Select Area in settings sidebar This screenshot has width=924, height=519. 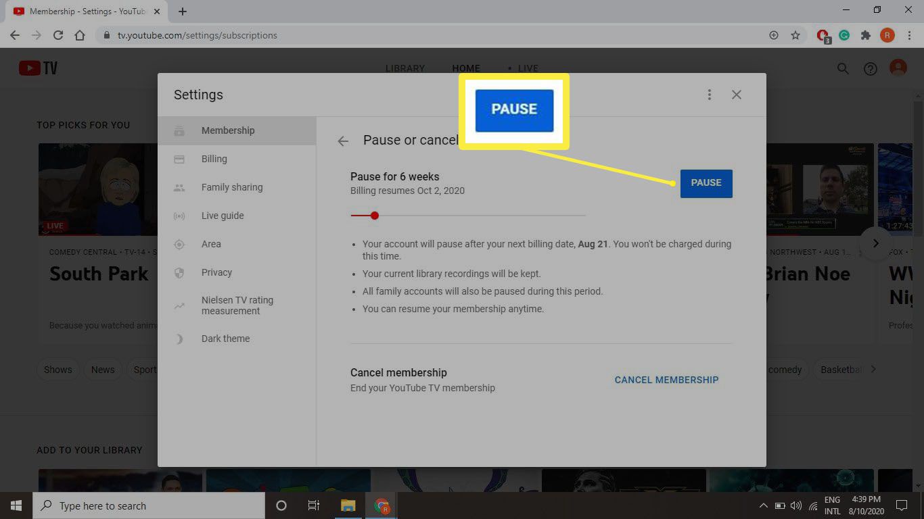237,244
